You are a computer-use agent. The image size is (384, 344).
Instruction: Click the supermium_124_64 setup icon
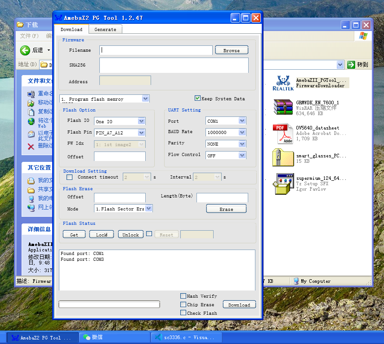tap(283, 183)
